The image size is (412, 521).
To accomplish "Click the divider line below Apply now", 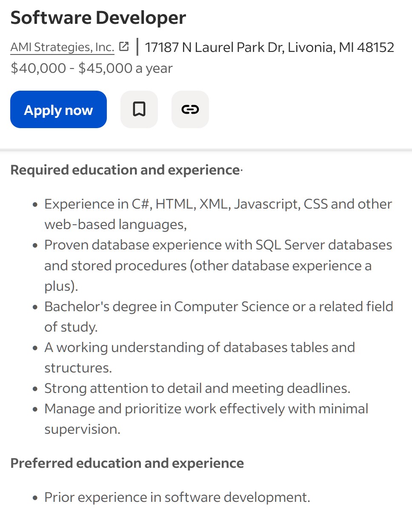I will (x=206, y=149).
